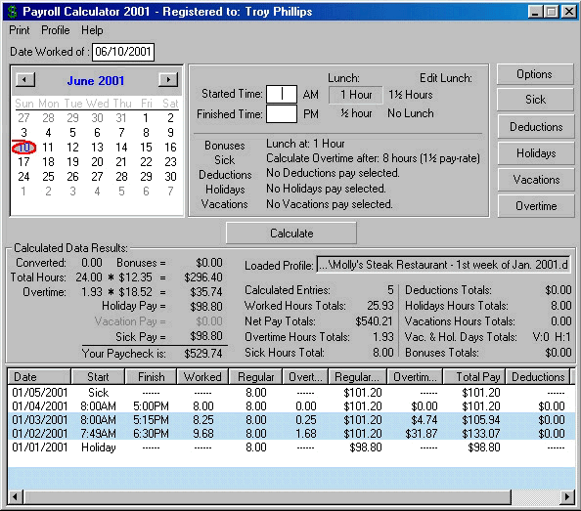This screenshot has width=581, height=511.
Task: Go to previous month in calendar
Action: (25, 79)
